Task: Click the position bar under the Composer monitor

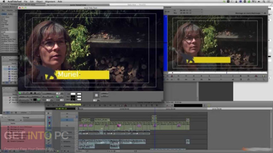Action: coord(217,73)
